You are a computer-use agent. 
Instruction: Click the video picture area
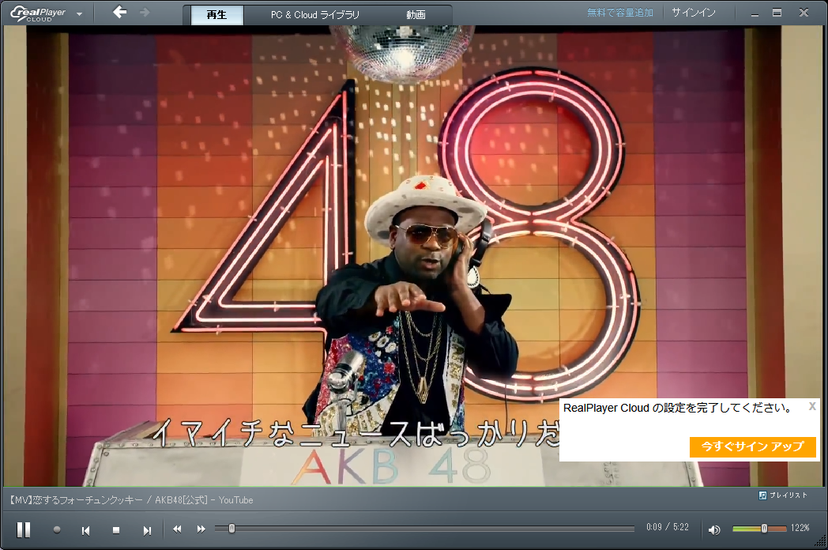[414, 256]
